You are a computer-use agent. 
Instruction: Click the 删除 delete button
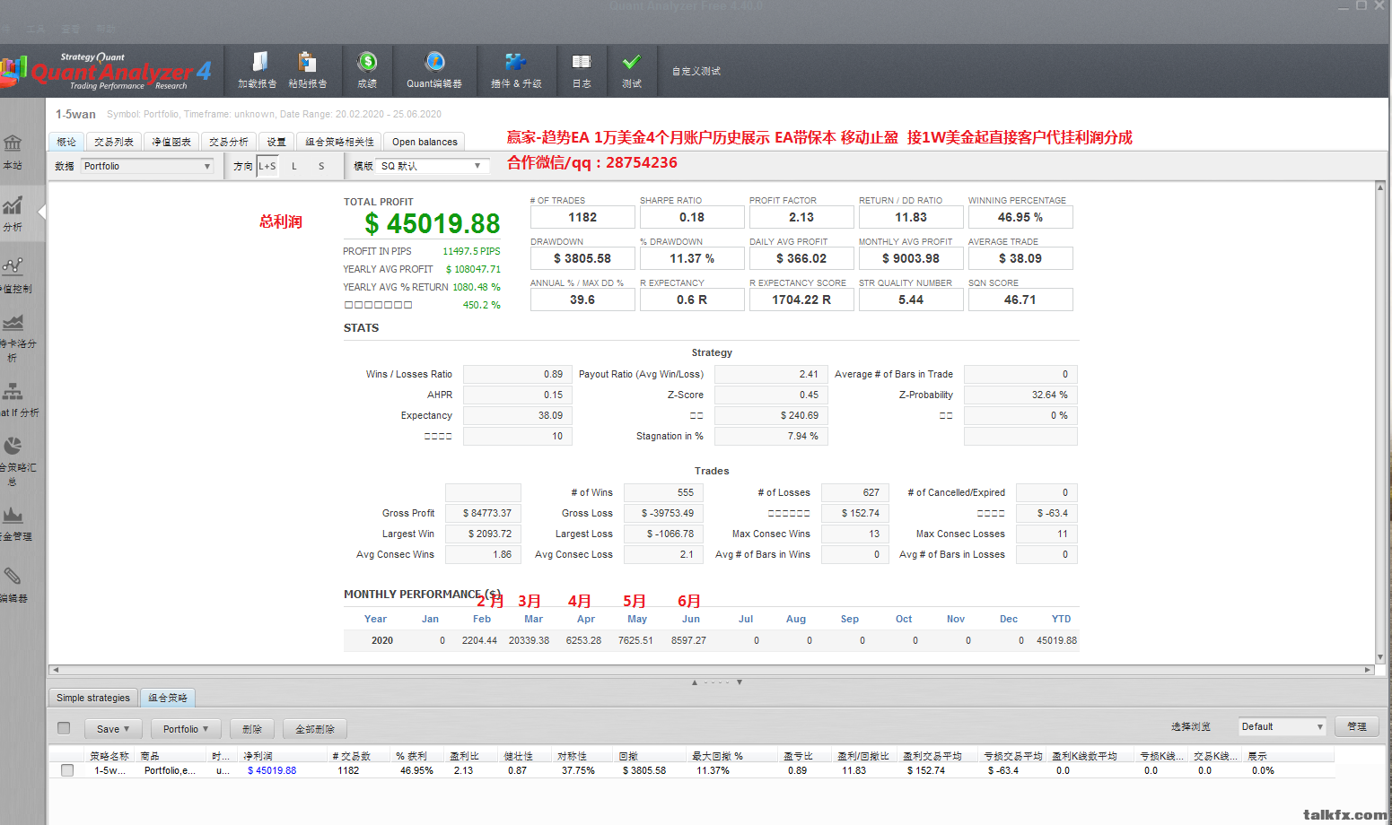252,729
